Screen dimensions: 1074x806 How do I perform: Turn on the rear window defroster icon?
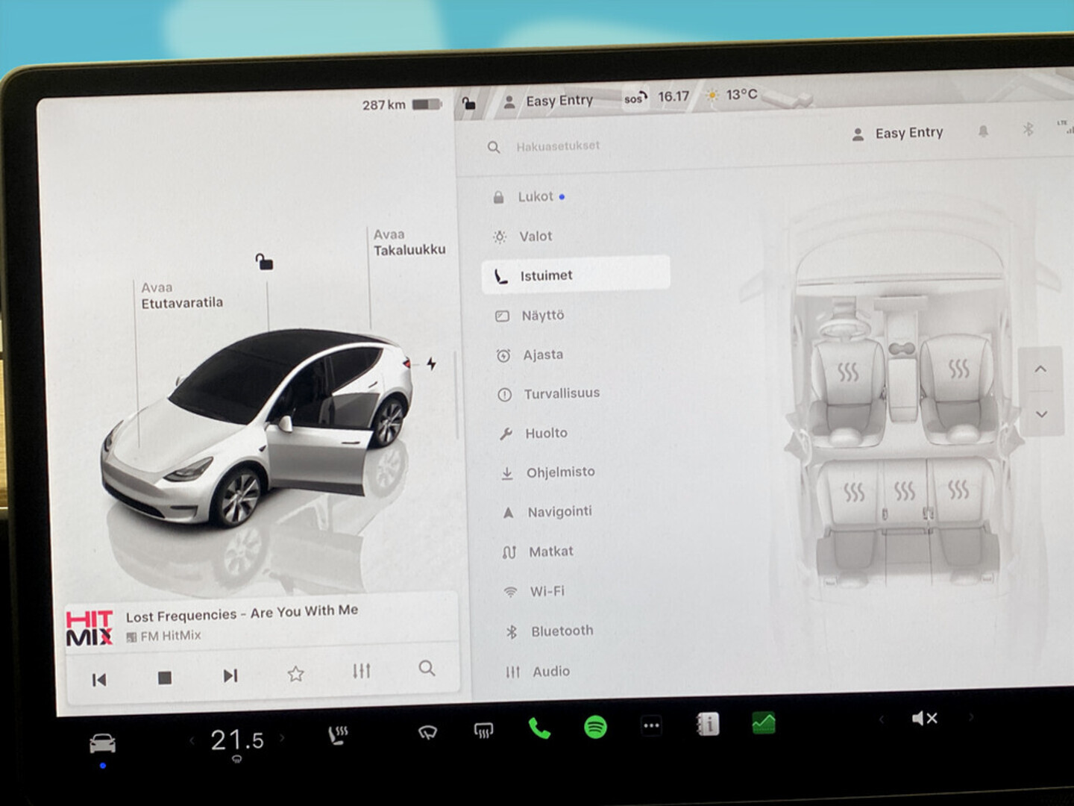[x=483, y=732]
